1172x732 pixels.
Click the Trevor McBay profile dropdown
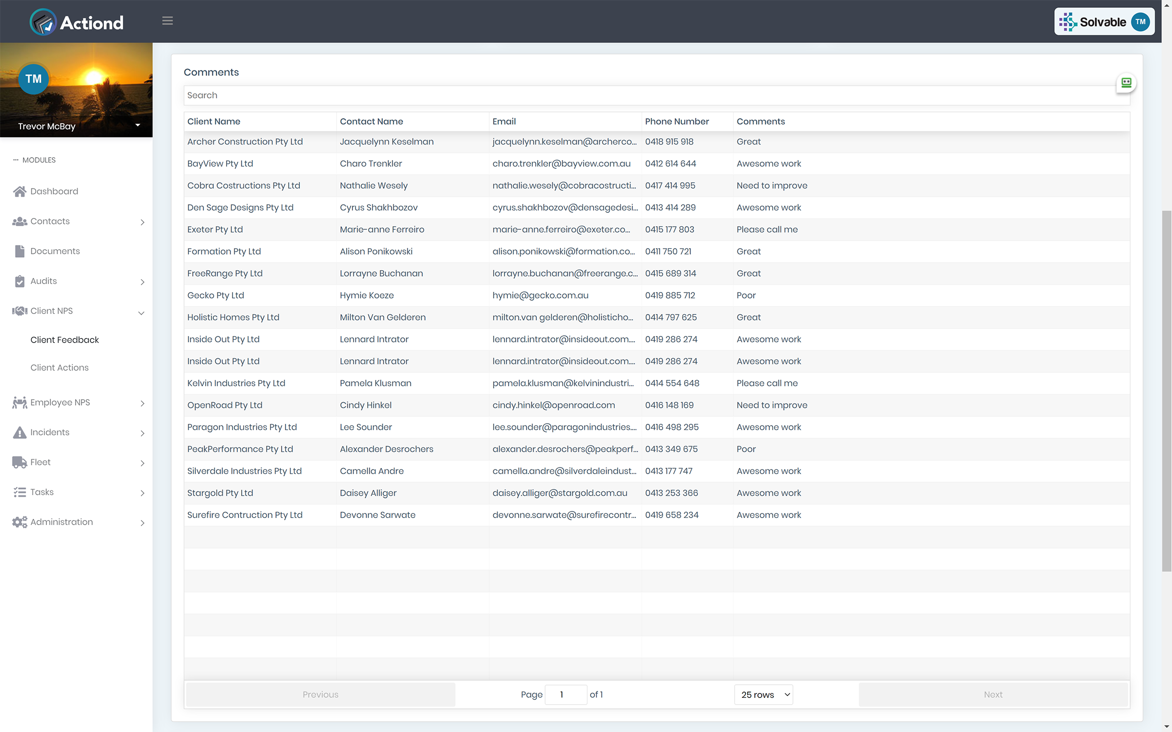point(137,125)
